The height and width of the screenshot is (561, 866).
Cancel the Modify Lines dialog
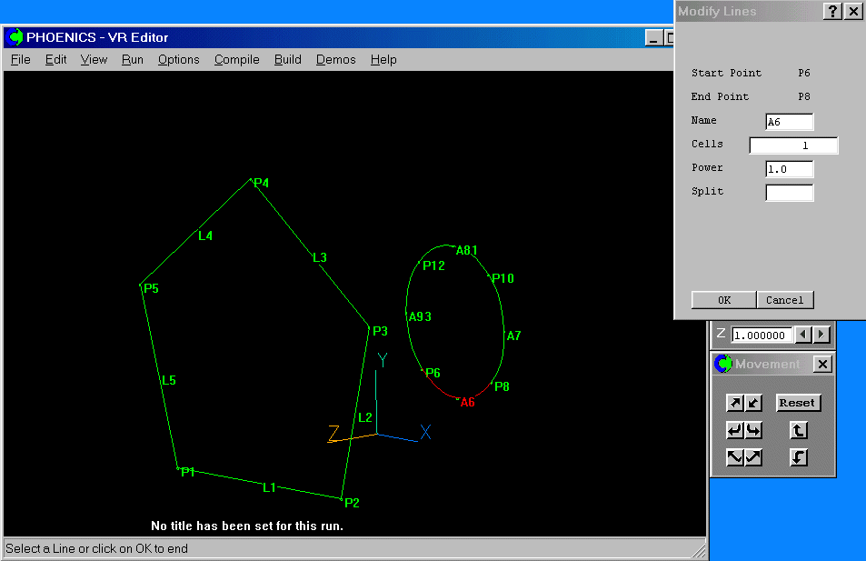pos(784,299)
